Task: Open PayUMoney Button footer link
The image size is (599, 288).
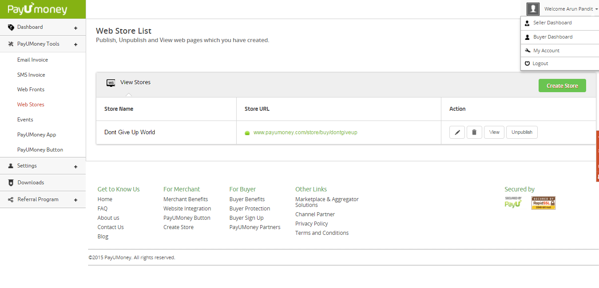Action: (x=187, y=218)
